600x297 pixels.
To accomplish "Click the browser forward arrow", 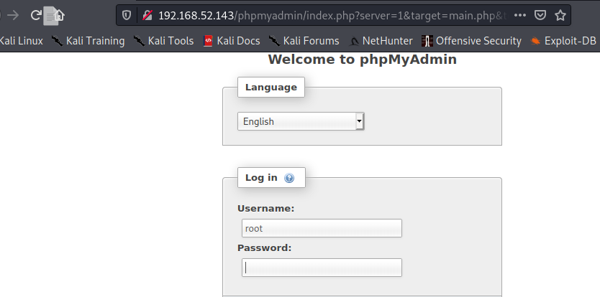I will 13,15.
